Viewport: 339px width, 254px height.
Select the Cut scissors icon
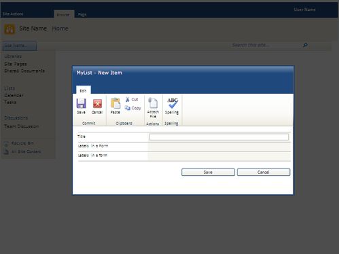click(x=128, y=99)
